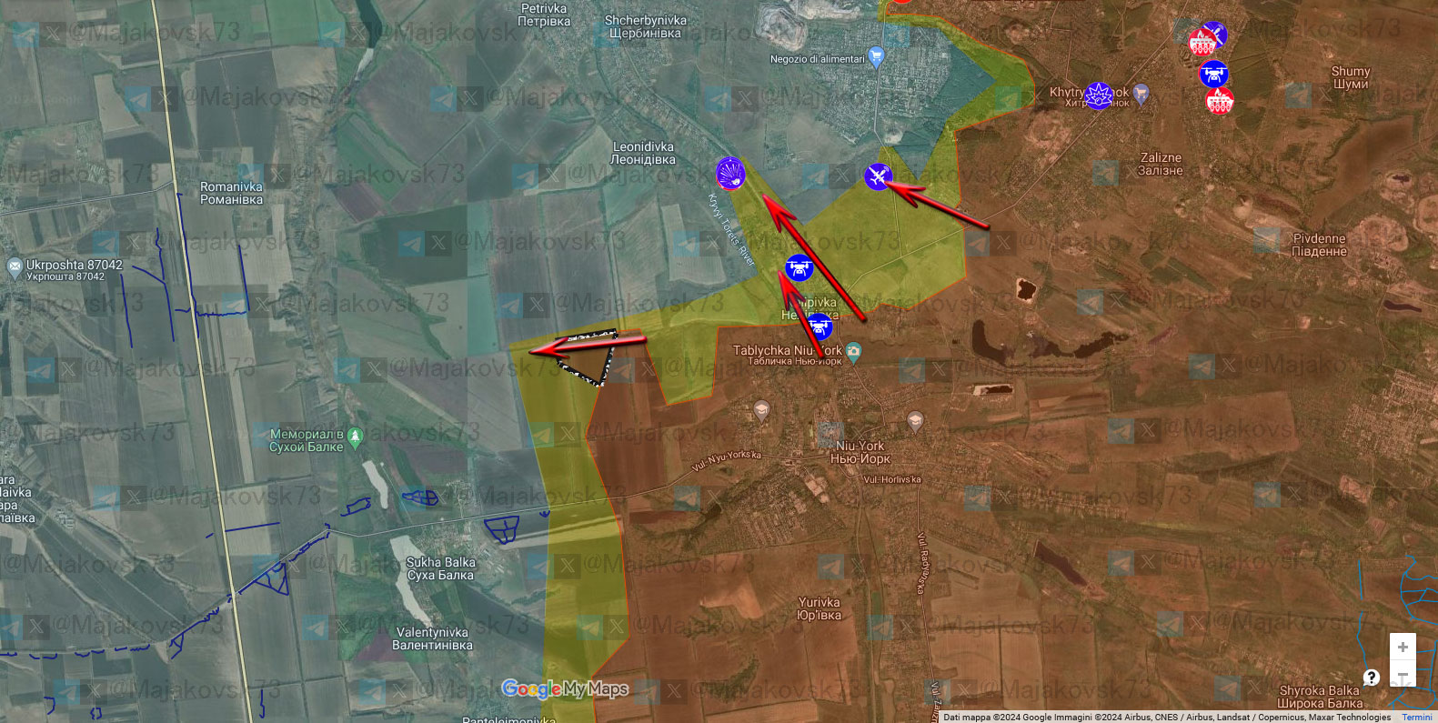
Task: Open the Termini link
Action: pos(1417,717)
